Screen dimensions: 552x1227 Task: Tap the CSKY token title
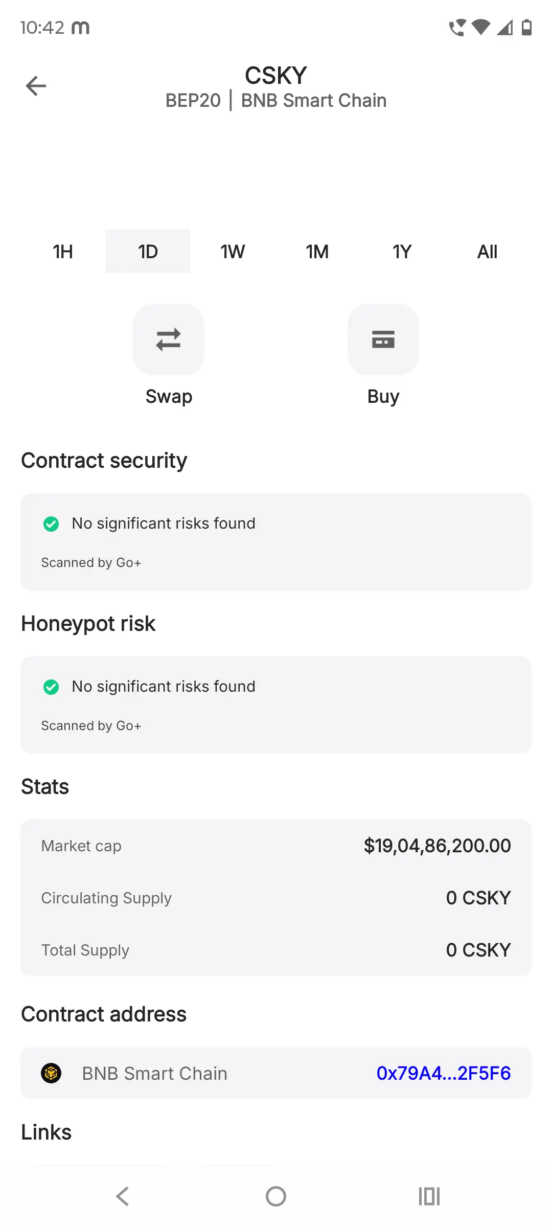click(276, 76)
